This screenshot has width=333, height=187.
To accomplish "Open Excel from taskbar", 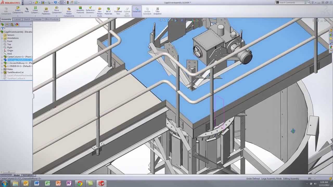I will [47, 184].
